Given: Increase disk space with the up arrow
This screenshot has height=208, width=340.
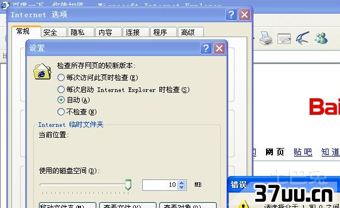Looking at the screenshot, I should pyautogui.click(x=182, y=183).
